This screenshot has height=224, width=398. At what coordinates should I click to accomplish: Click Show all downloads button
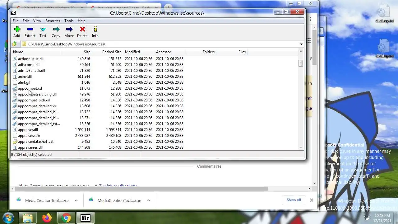pyautogui.click(x=294, y=200)
